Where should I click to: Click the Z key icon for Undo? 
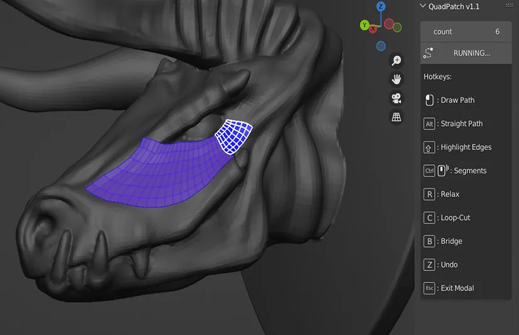point(429,265)
